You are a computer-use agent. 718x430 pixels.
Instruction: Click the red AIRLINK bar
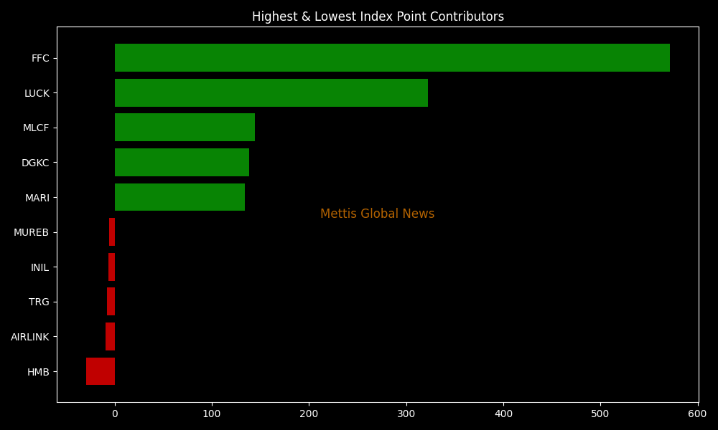pyautogui.click(x=110, y=337)
